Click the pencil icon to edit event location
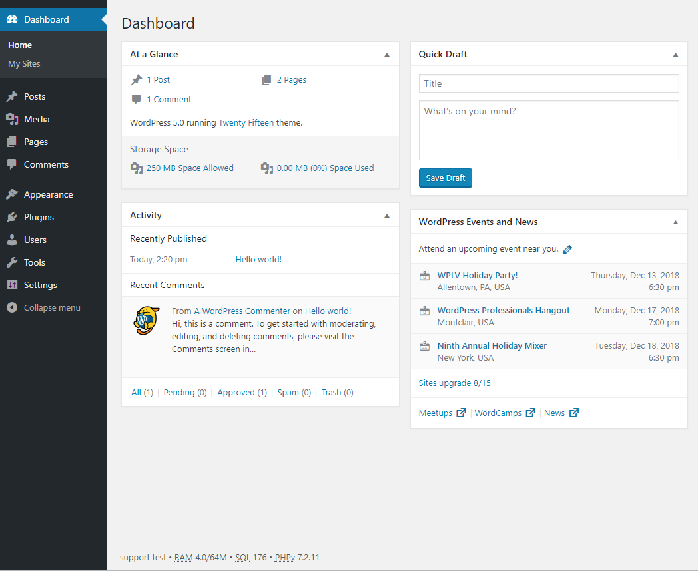Image resolution: width=698 pixels, height=571 pixels. coord(567,250)
